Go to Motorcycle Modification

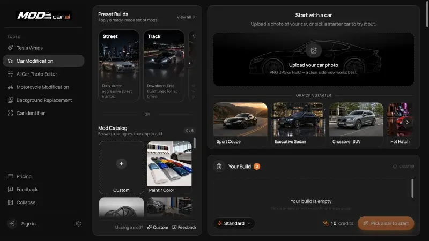[43, 87]
